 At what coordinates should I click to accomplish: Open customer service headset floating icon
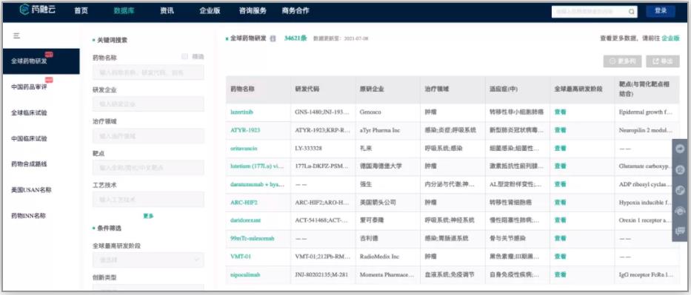[x=680, y=211]
